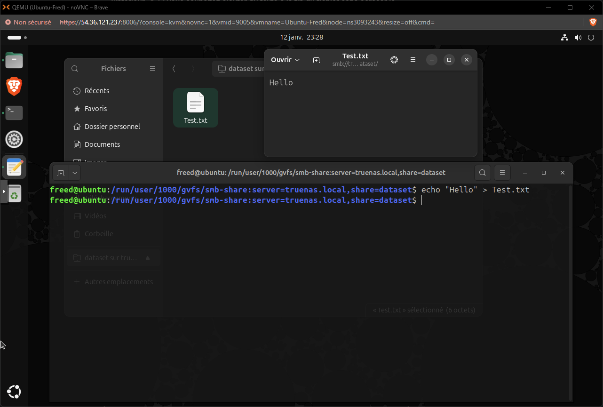This screenshot has height=407, width=603.
Task: Open text editor view settings gear
Action: click(394, 60)
